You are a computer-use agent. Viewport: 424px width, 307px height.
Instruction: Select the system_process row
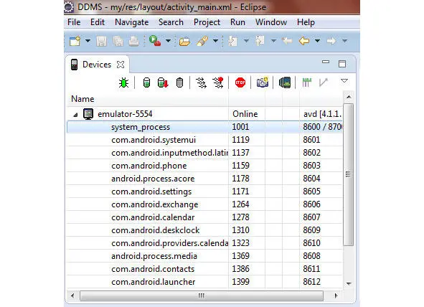tap(204, 127)
